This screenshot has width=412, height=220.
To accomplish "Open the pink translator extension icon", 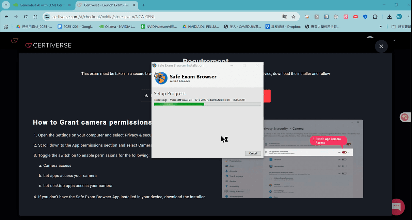I will (x=346, y=17).
